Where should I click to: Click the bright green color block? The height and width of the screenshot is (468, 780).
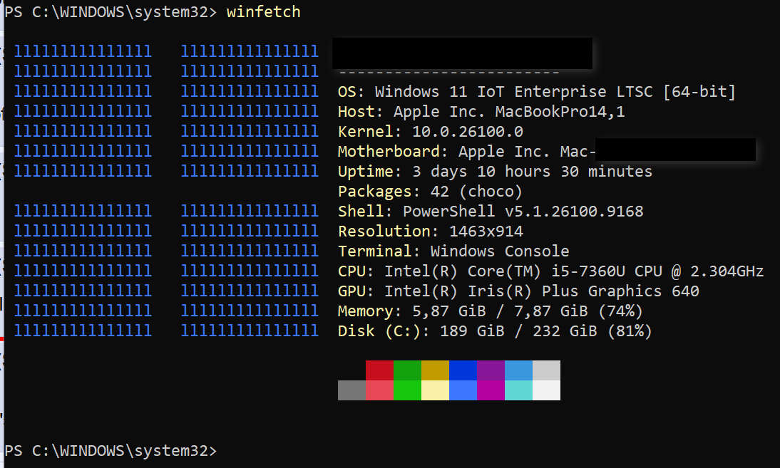[407, 390]
